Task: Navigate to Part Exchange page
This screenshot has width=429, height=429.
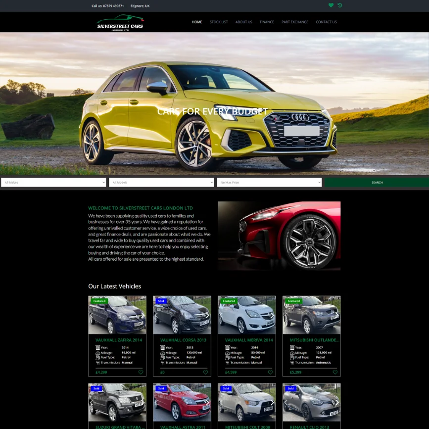Action: pos(295,22)
